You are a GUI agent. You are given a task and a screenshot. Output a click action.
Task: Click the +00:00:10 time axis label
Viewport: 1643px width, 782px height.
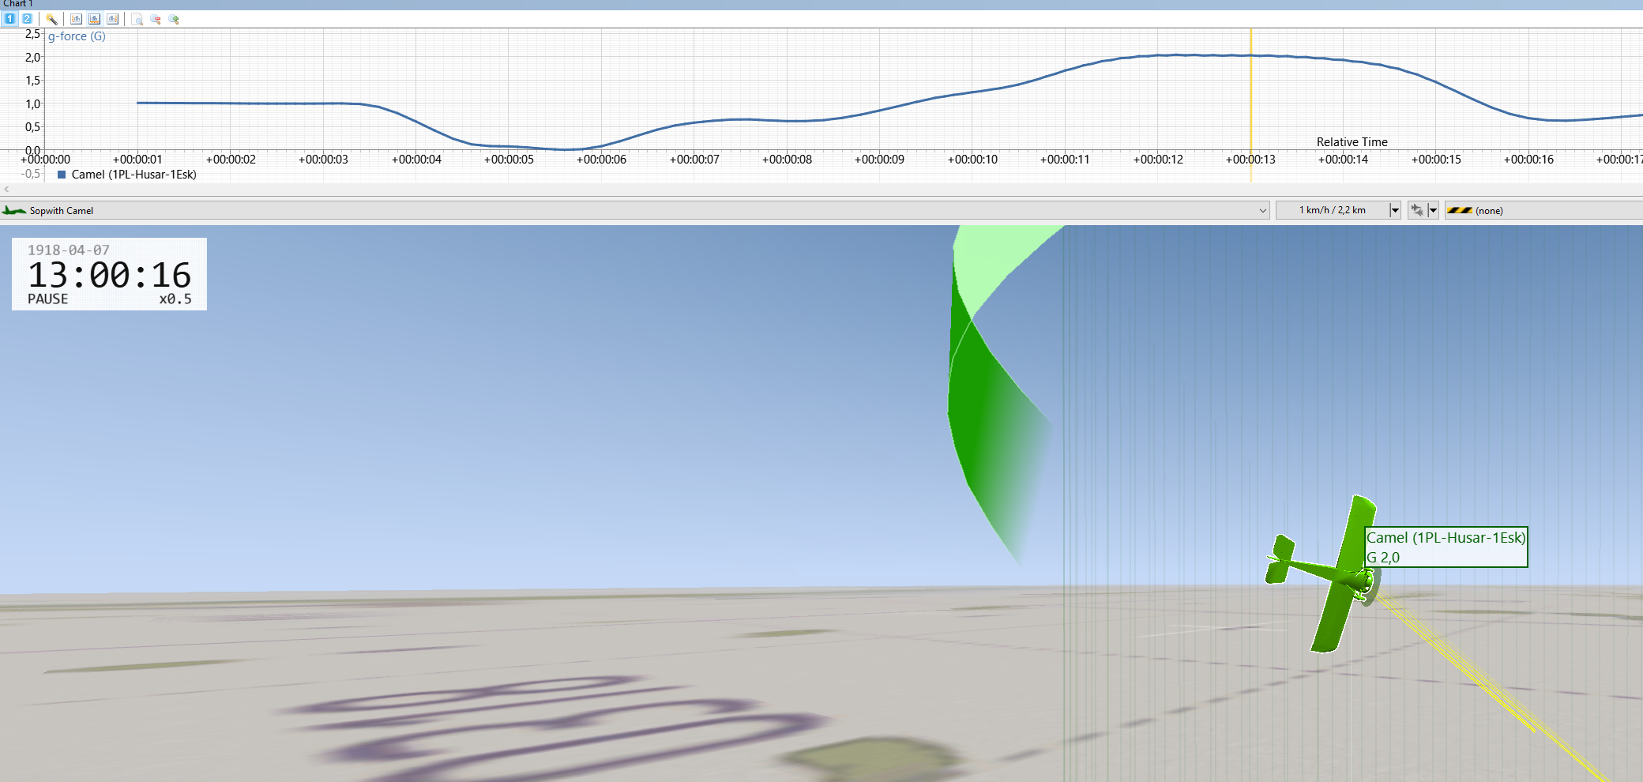[972, 160]
